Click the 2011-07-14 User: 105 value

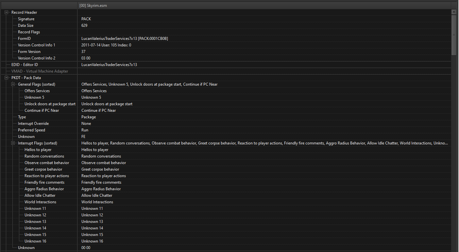click(106, 45)
